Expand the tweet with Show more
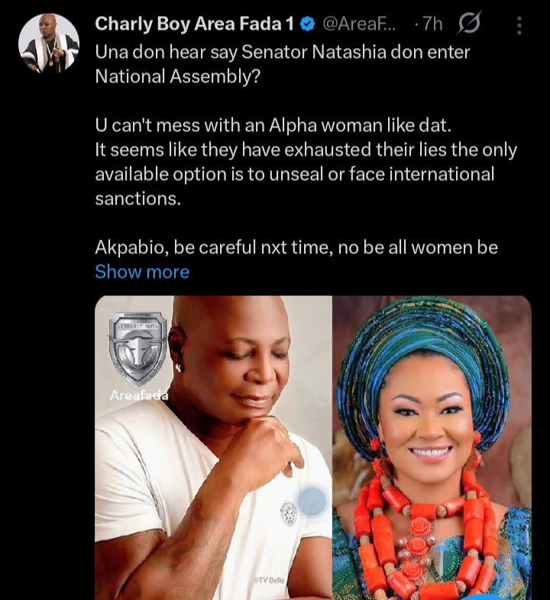 (142, 272)
